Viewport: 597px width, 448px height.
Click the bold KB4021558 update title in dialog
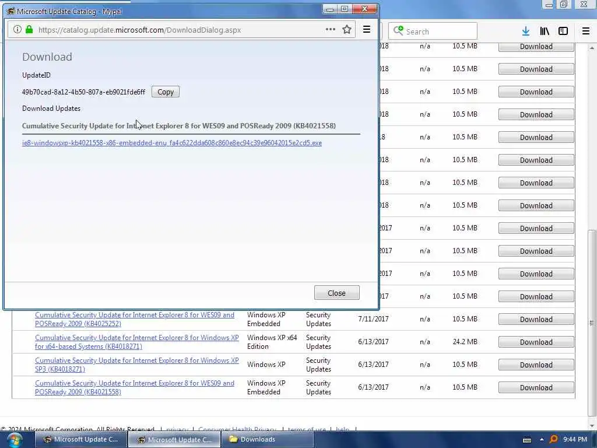click(x=179, y=126)
